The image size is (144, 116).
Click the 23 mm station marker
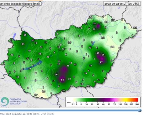[x=23, y=44]
